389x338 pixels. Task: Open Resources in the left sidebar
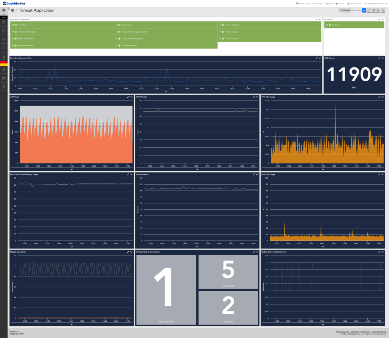tap(4, 23)
